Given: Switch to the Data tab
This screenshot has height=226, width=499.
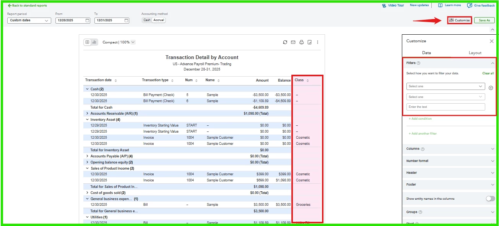Looking at the screenshot, I should click(426, 53).
